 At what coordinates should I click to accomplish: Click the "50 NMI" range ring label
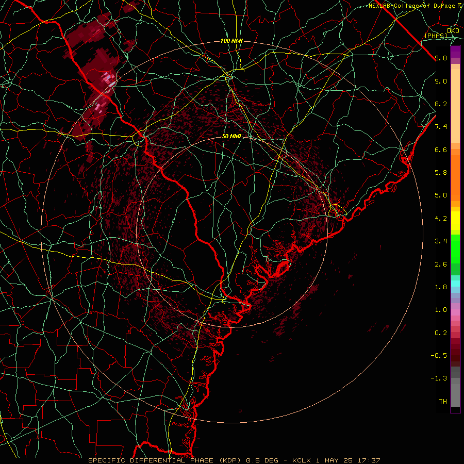click(231, 137)
